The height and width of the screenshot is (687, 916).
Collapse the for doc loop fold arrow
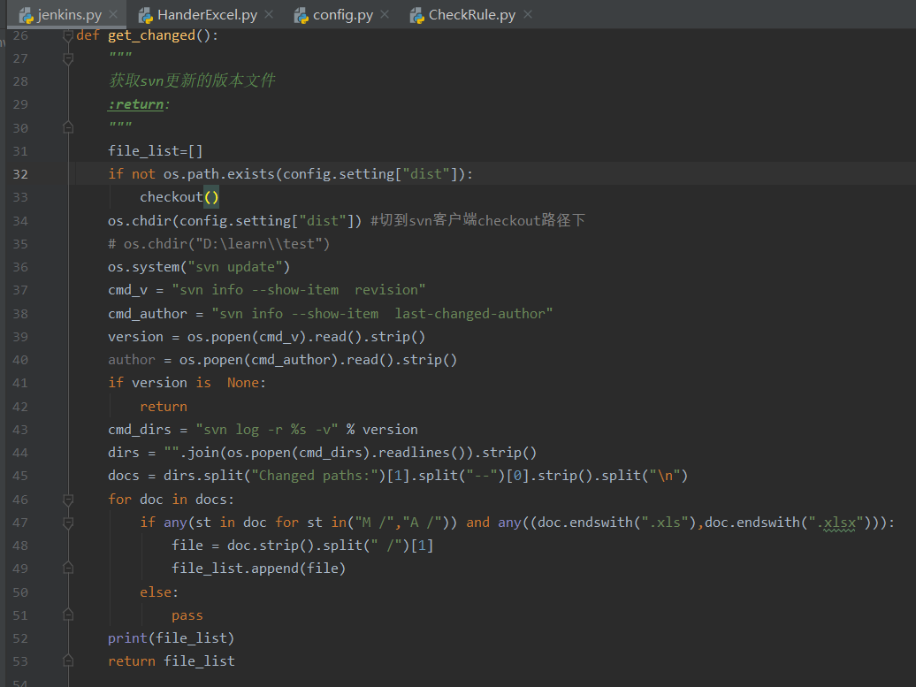(68, 499)
